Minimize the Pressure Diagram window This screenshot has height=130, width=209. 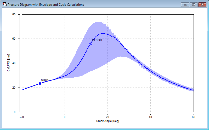tap(185, 4)
